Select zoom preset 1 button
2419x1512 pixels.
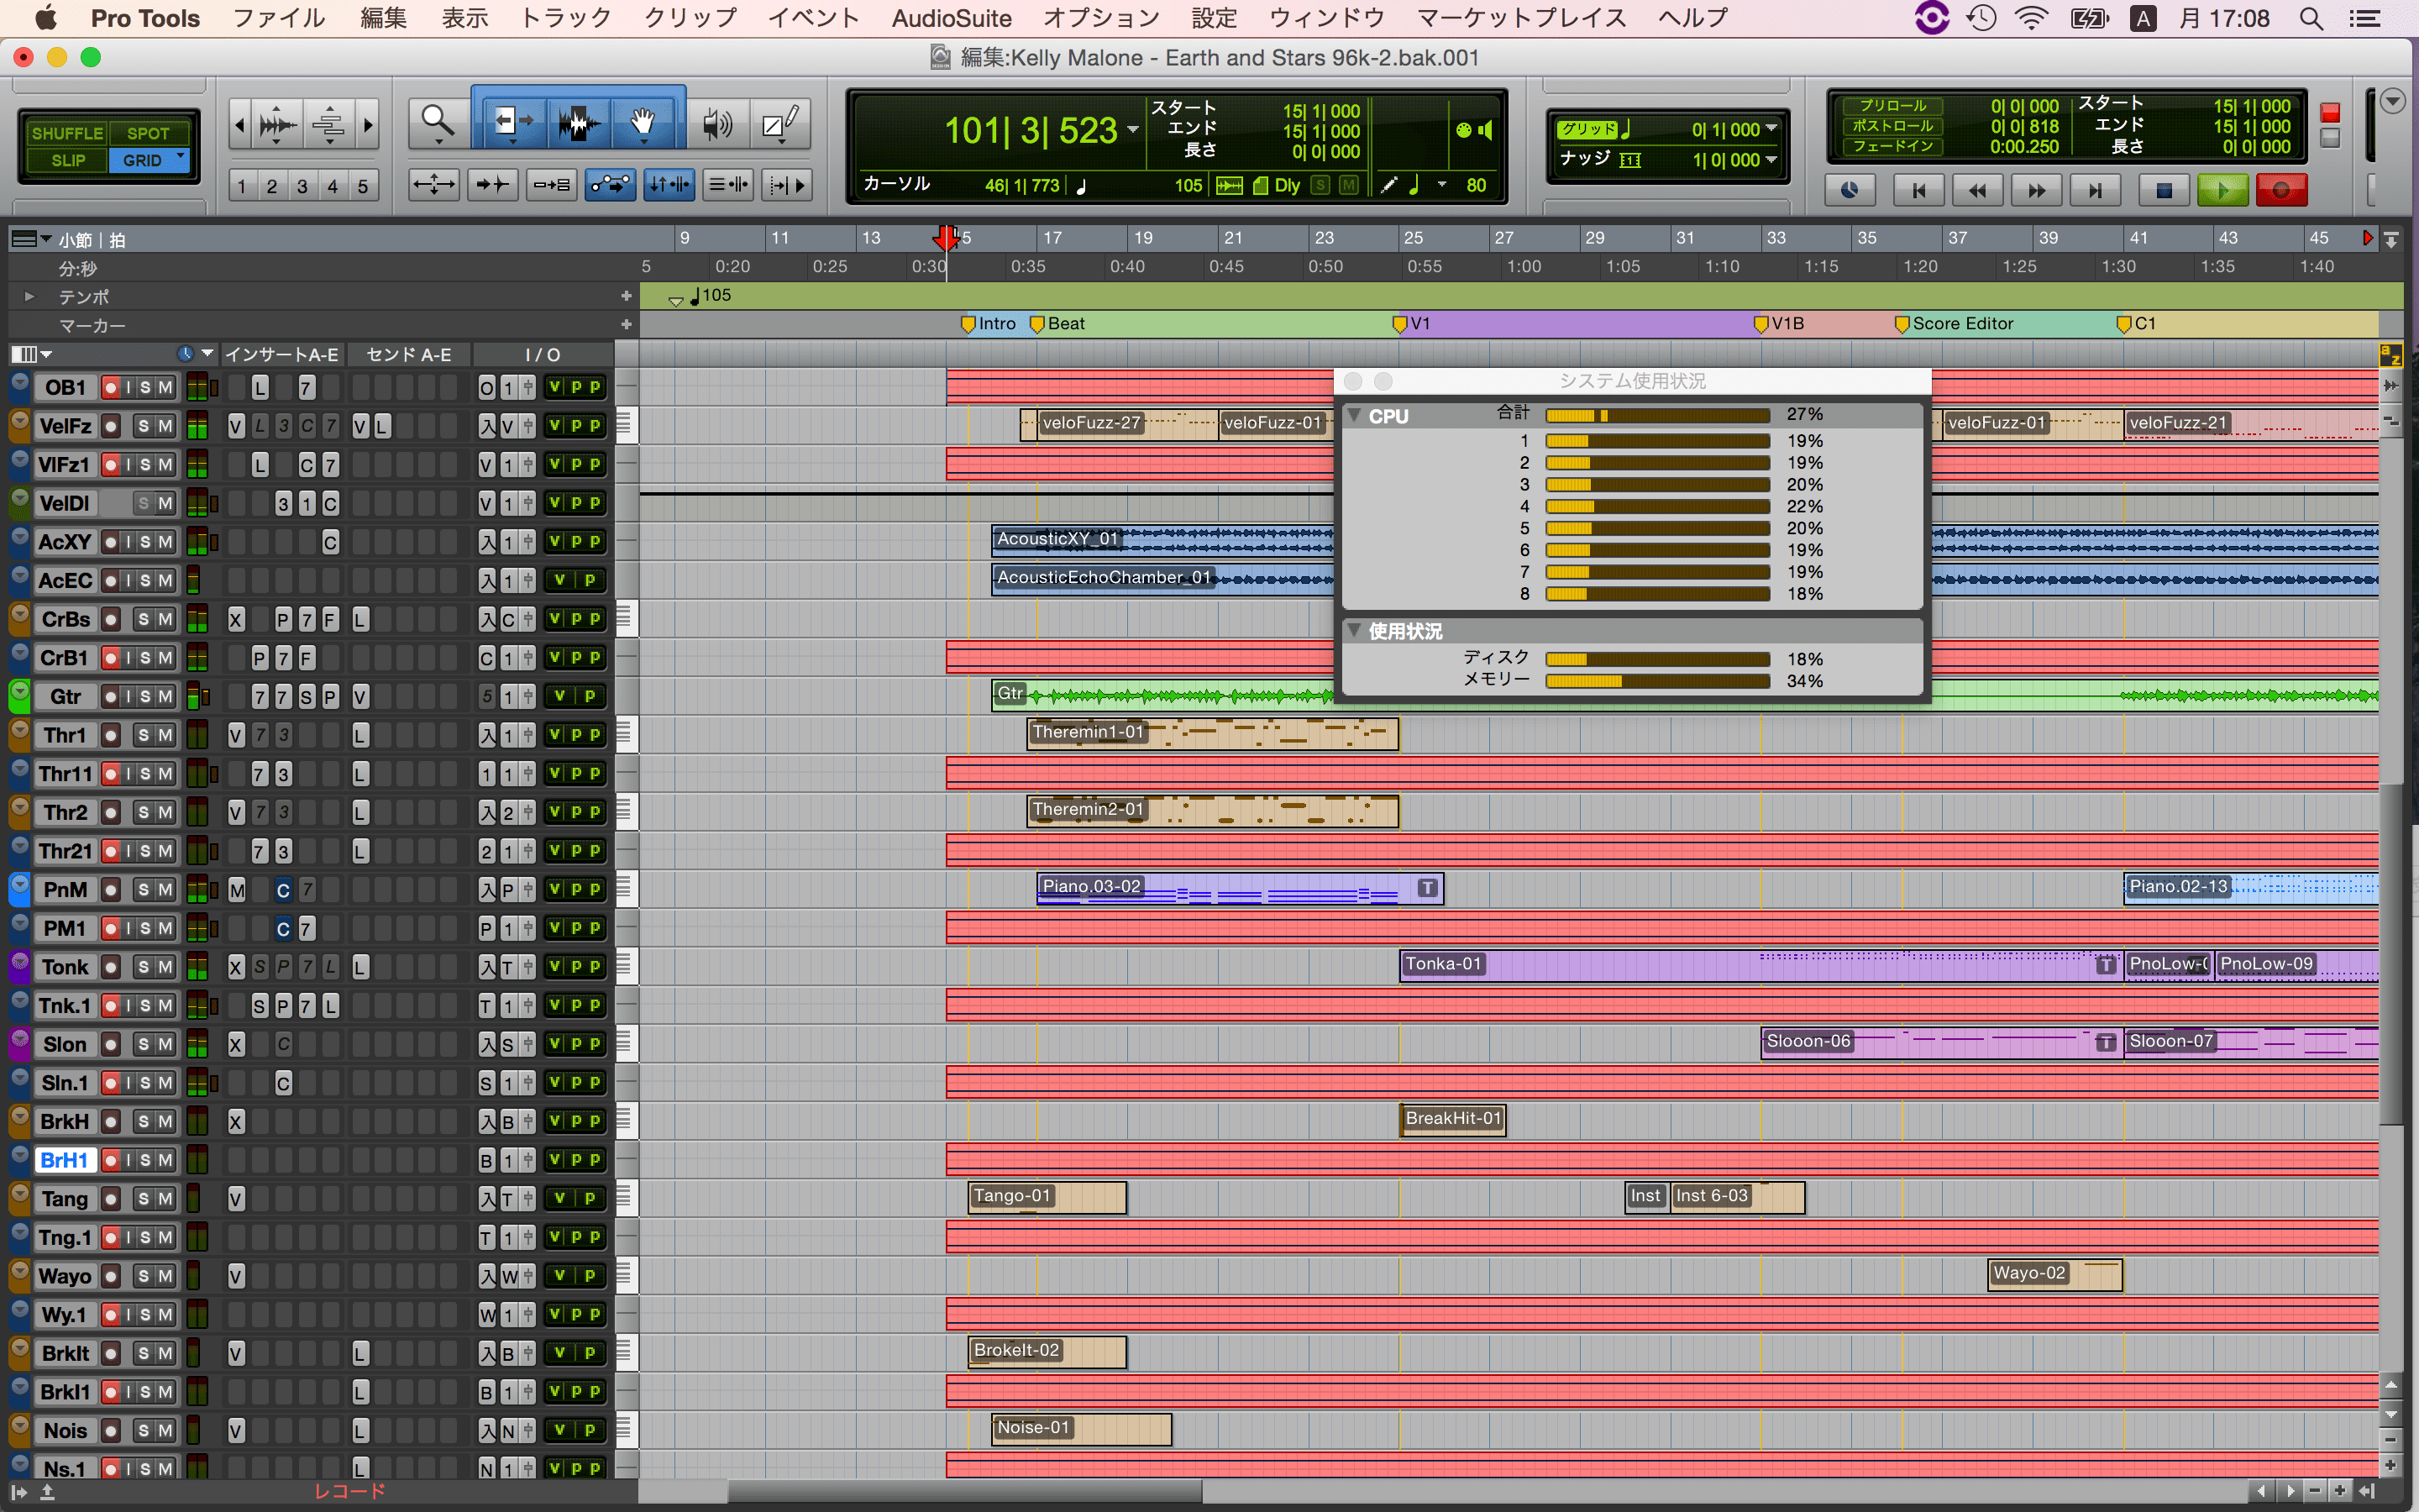[241, 186]
